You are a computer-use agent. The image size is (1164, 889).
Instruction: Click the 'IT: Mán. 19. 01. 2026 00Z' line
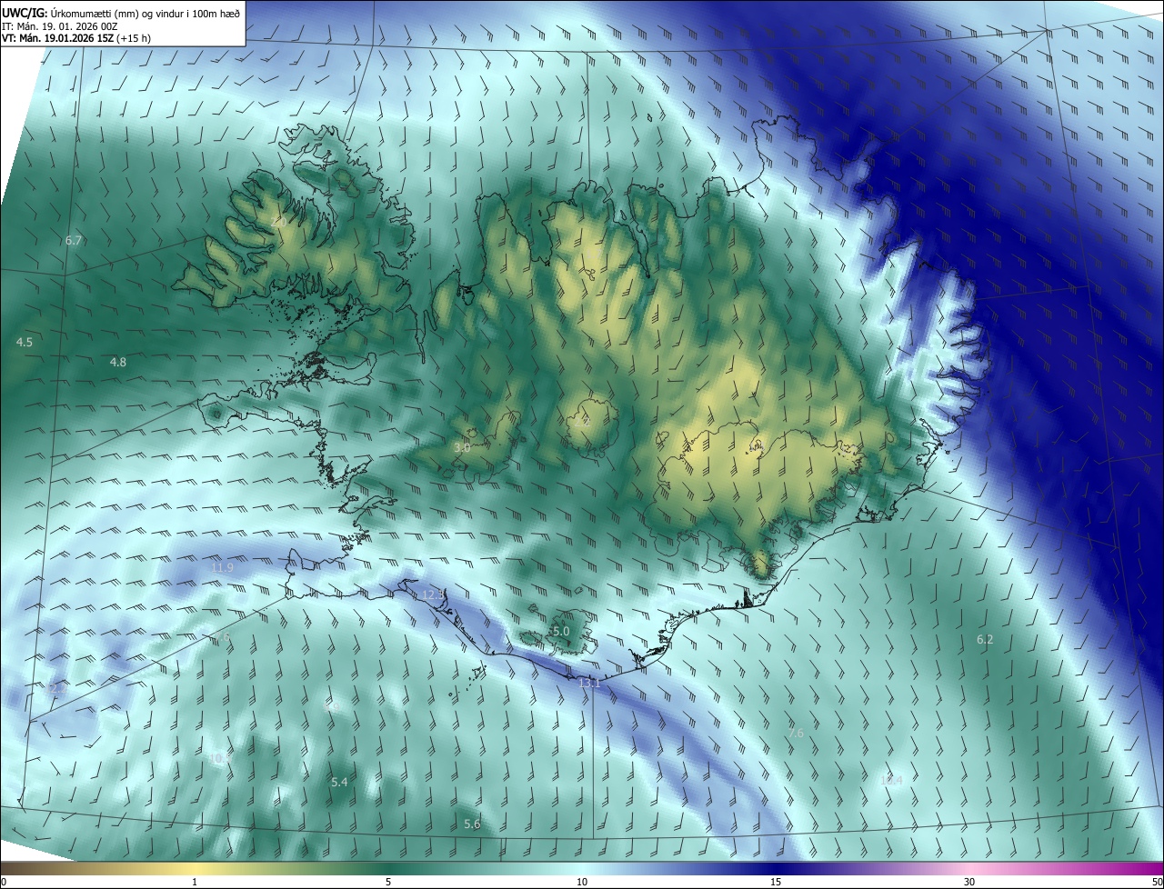point(60,25)
